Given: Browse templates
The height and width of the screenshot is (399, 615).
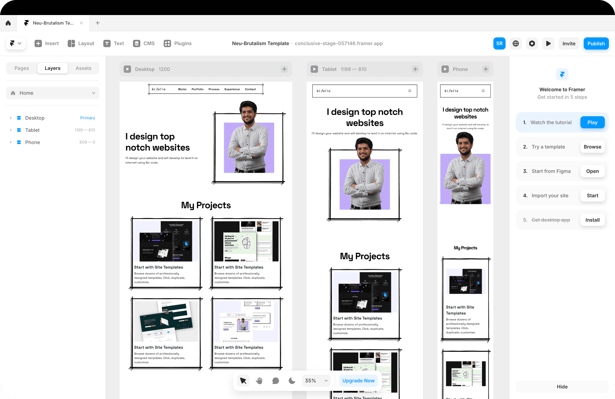Looking at the screenshot, I should [592, 147].
